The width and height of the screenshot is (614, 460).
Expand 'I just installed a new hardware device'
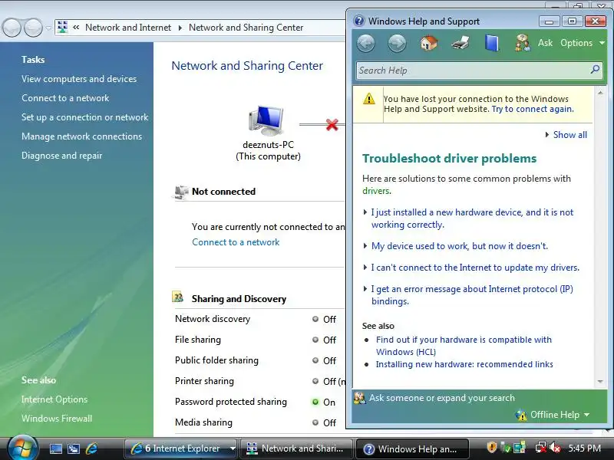[x=472, y=219]
